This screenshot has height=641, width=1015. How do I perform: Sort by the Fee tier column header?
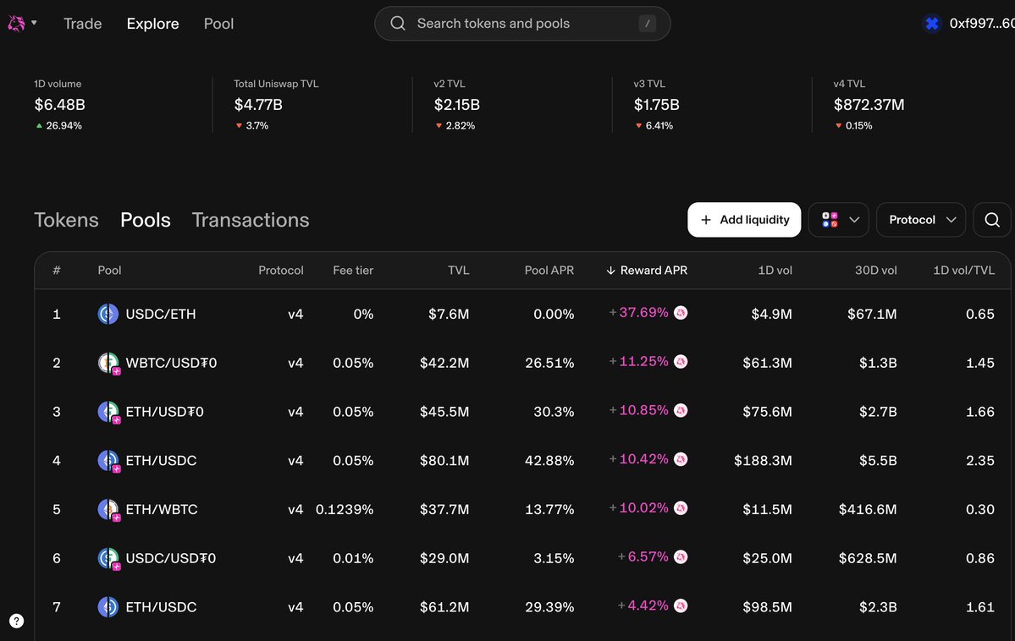click(353, 271)
